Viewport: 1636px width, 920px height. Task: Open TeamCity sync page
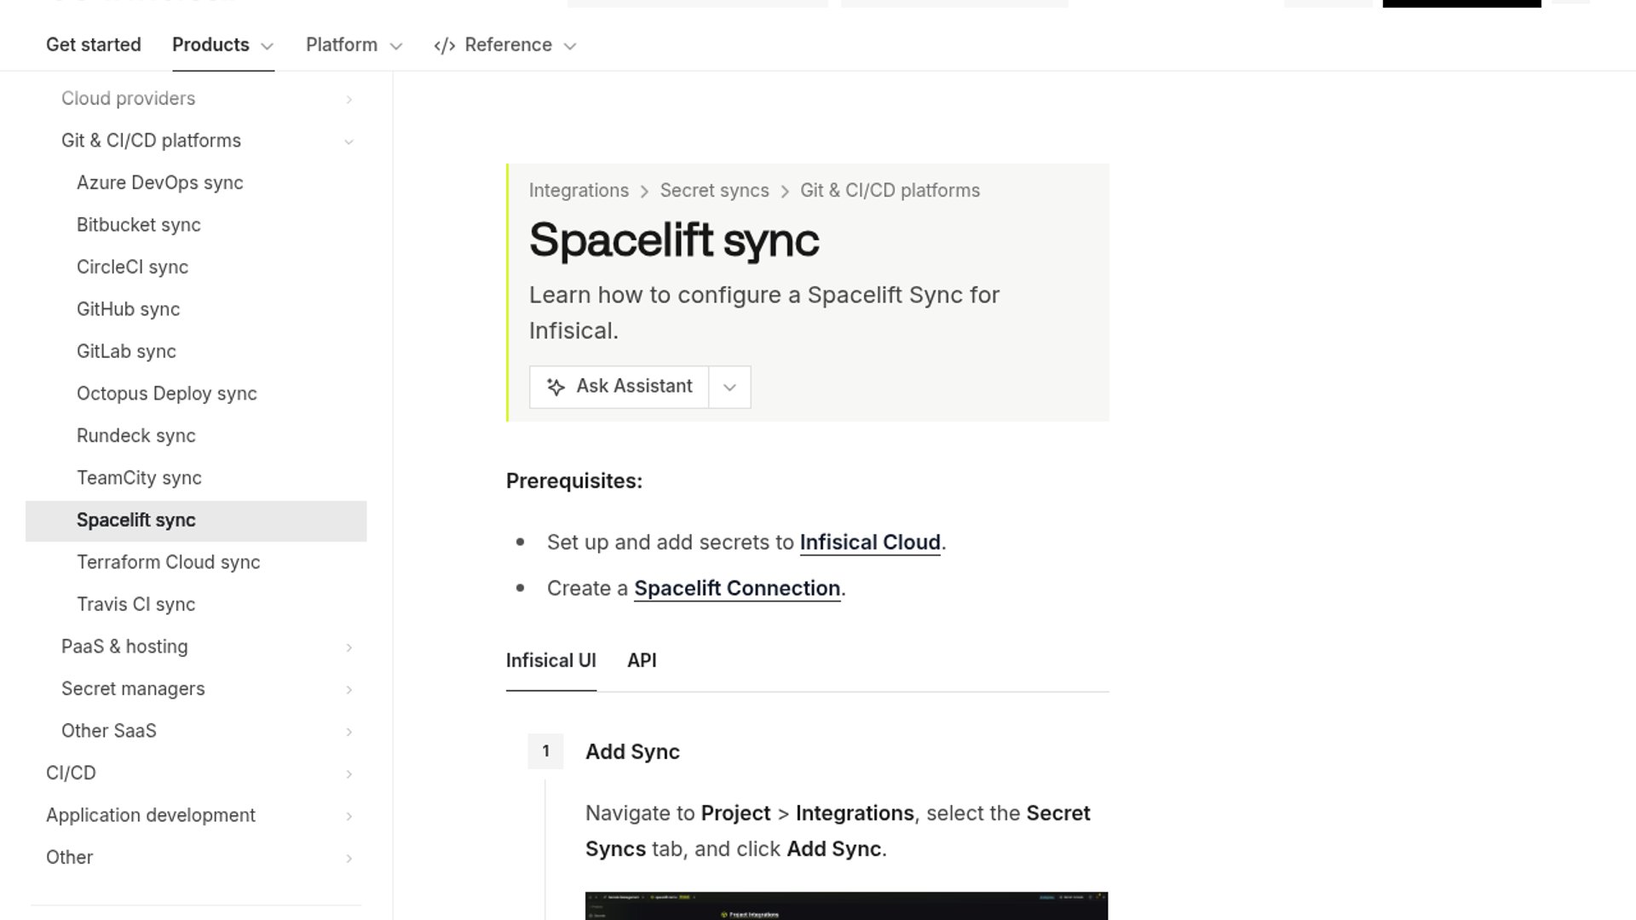coord(139,479)
